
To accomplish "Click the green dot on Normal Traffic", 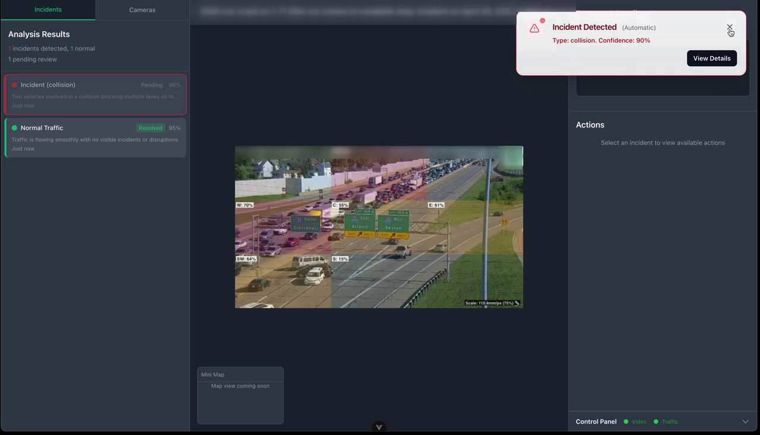I will (x=14, y=128).
